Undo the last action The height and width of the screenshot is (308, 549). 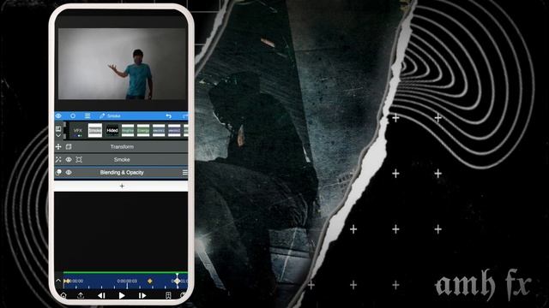point(169,115)
